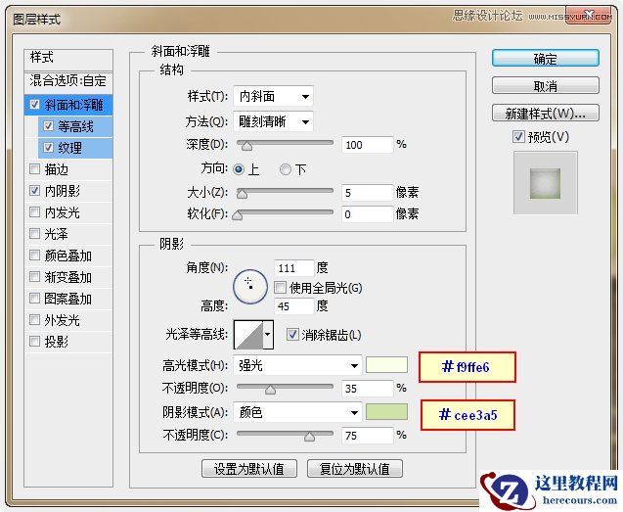Open 阴影模式 dropdown showing 颜色
This screenshot has height=512, width=623.
[297, 412]
